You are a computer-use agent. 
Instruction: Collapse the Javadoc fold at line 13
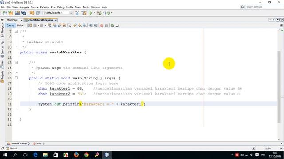[x=16, y=63]
